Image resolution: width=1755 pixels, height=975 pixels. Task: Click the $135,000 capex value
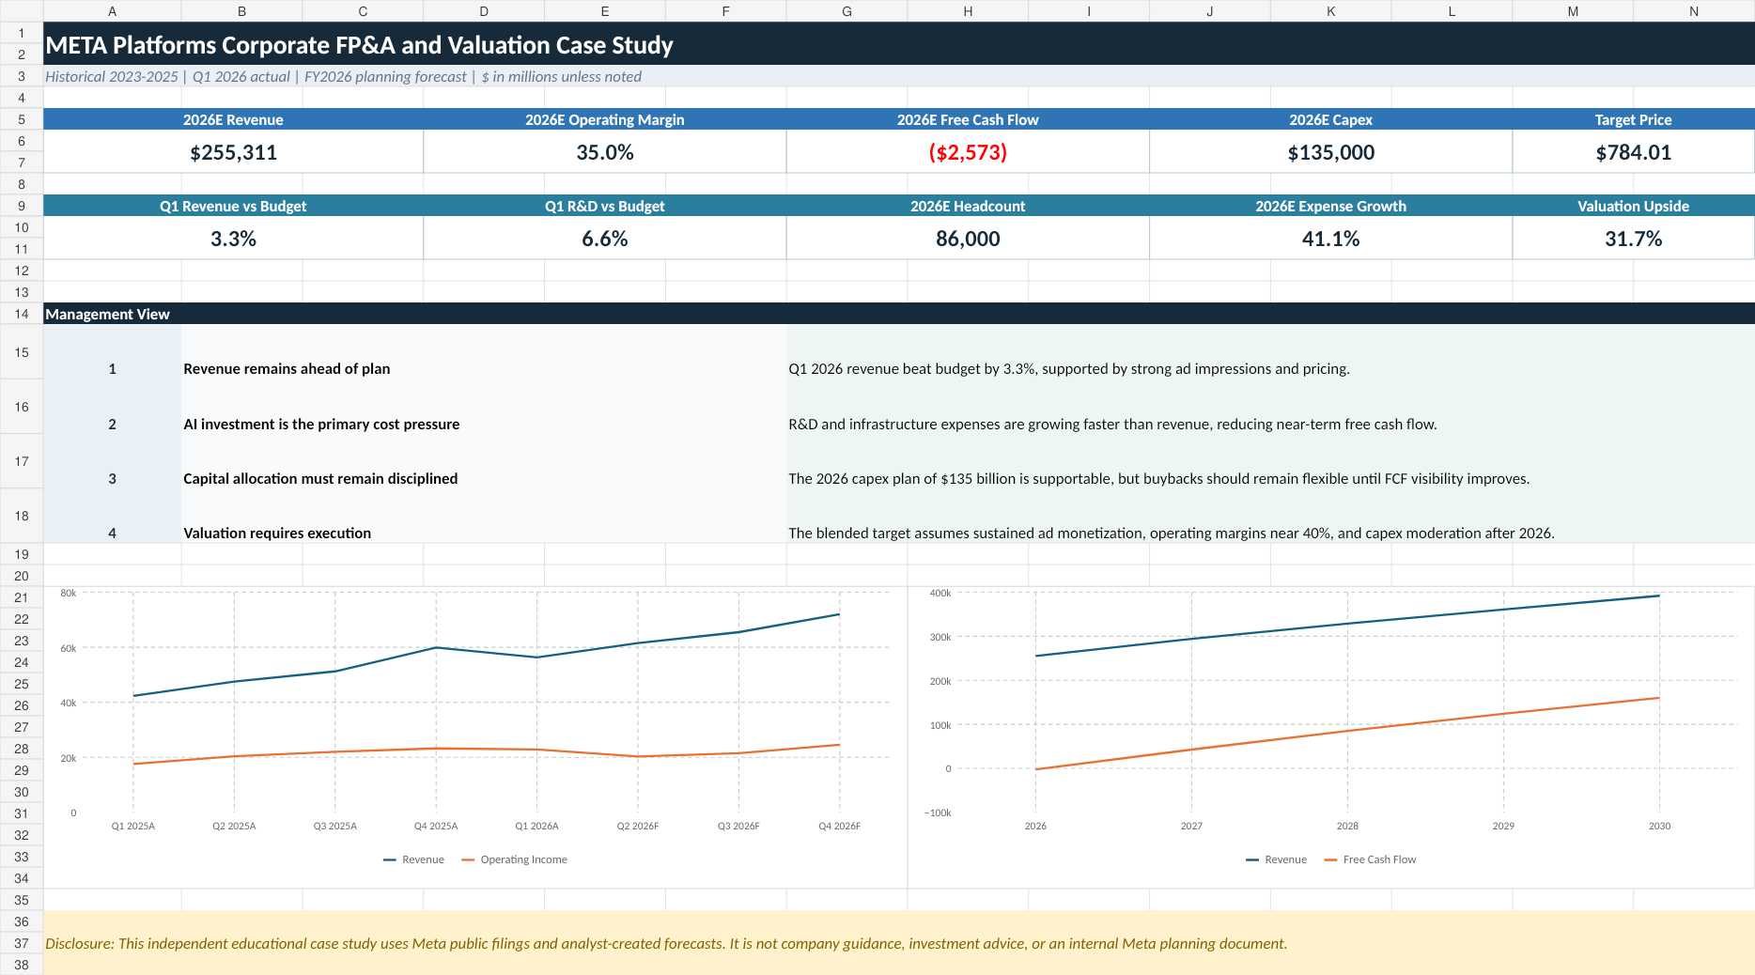[x=1330, y=152]
